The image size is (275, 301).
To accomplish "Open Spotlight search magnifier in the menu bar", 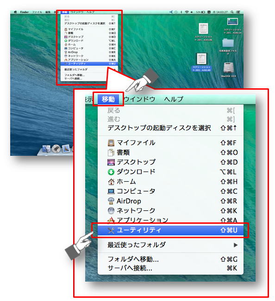I will tap(232, 12).
